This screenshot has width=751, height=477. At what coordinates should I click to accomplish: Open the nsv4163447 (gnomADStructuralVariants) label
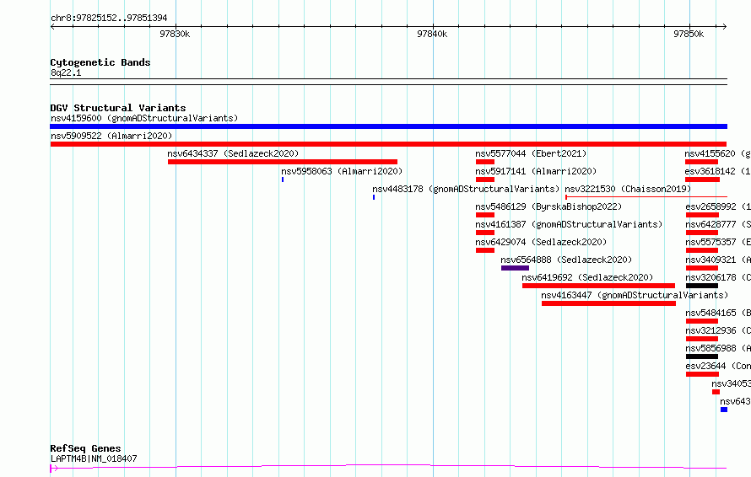point(635,295)
